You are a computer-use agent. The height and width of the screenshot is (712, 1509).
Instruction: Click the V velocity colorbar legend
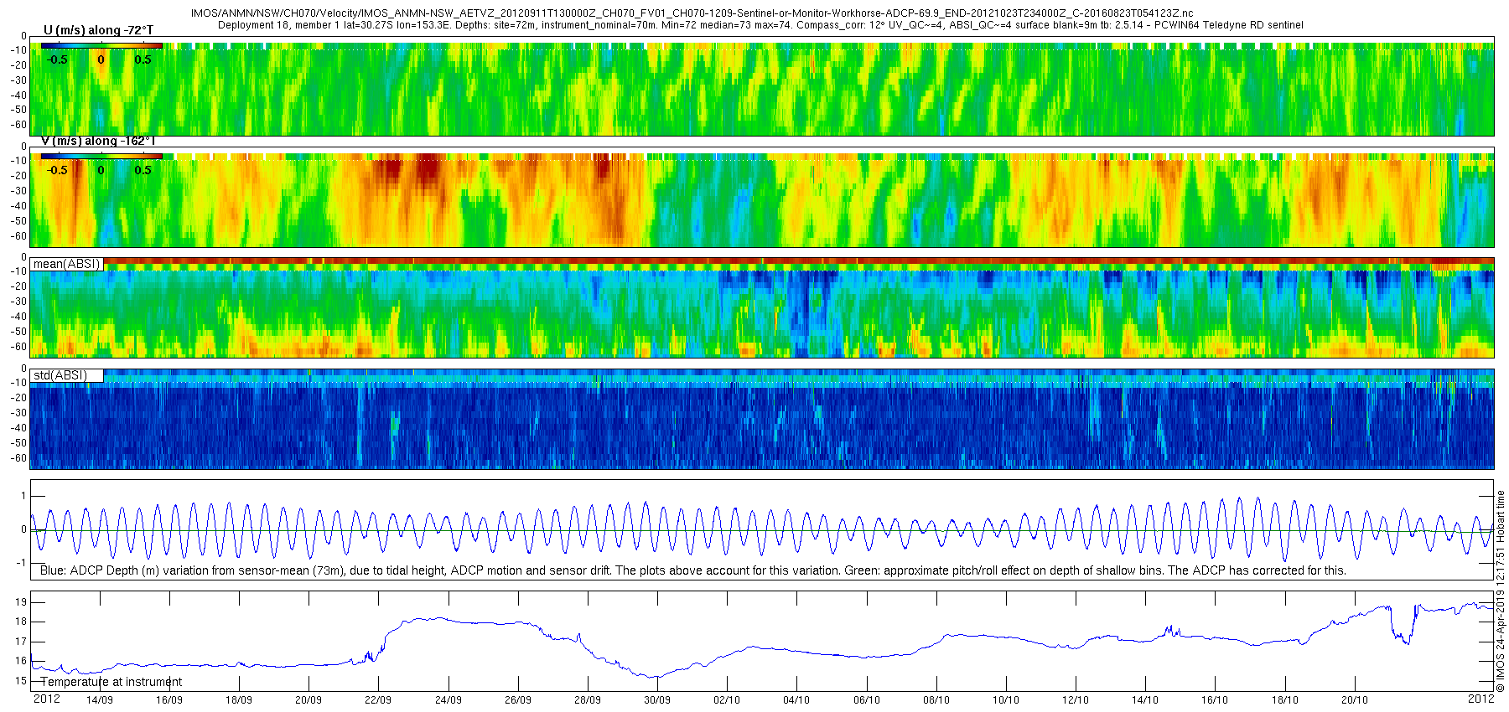point(101,156)
